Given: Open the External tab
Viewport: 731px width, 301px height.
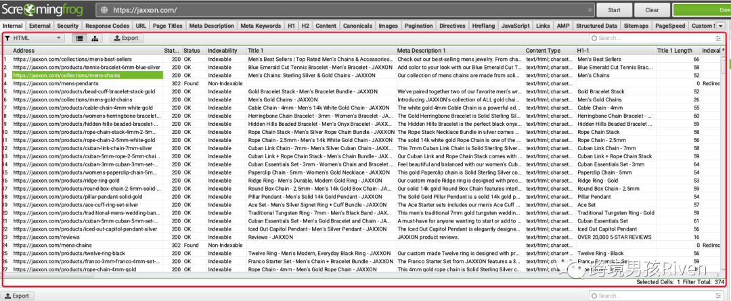Looking at the screenshot, I should [x=40, y=26].
